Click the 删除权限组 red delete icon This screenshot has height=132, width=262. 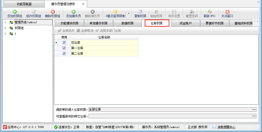(53, 12)
